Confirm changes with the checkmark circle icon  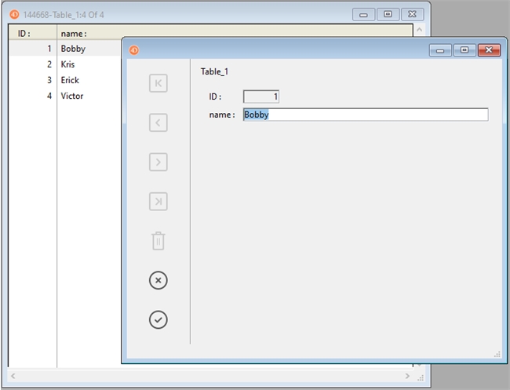158,319
